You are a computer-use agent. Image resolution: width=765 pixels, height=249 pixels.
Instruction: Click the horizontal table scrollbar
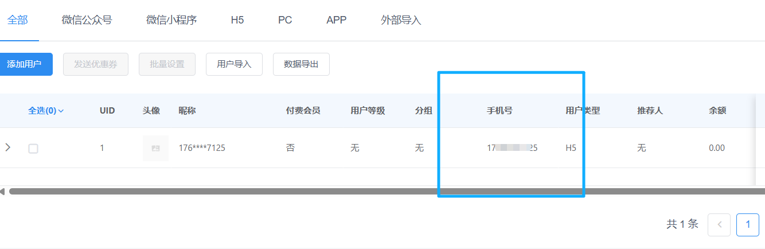point(387,191)
